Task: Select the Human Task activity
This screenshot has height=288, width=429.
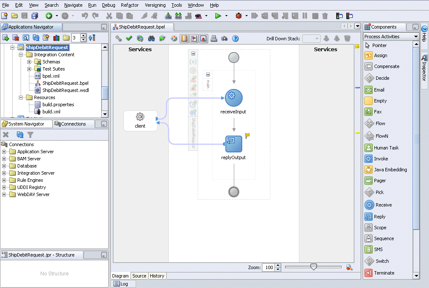Action: (381, 148)
